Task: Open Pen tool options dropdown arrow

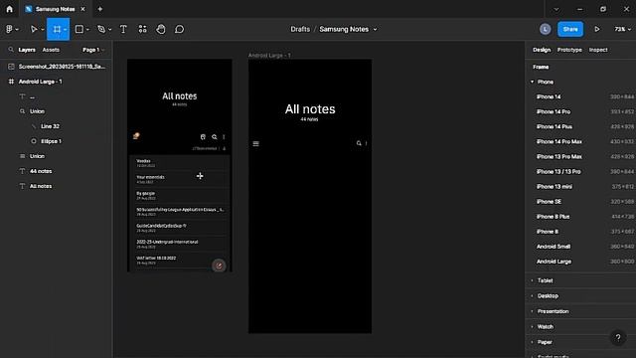Action: pos(109,30)
